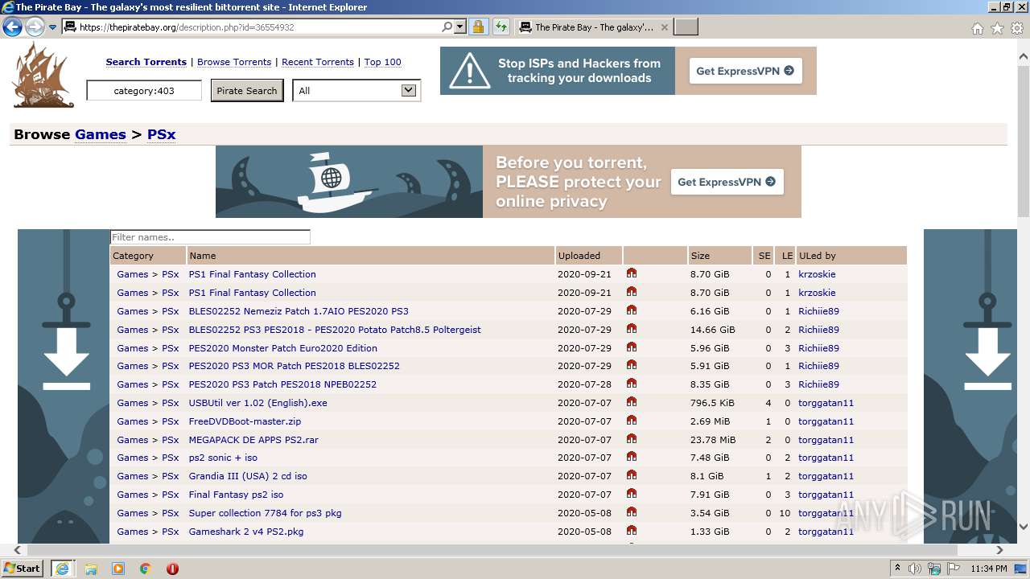Open USBUtil ver 1.02 (English).exe torrent
The image size is (1030, 579).
(257, 403)
